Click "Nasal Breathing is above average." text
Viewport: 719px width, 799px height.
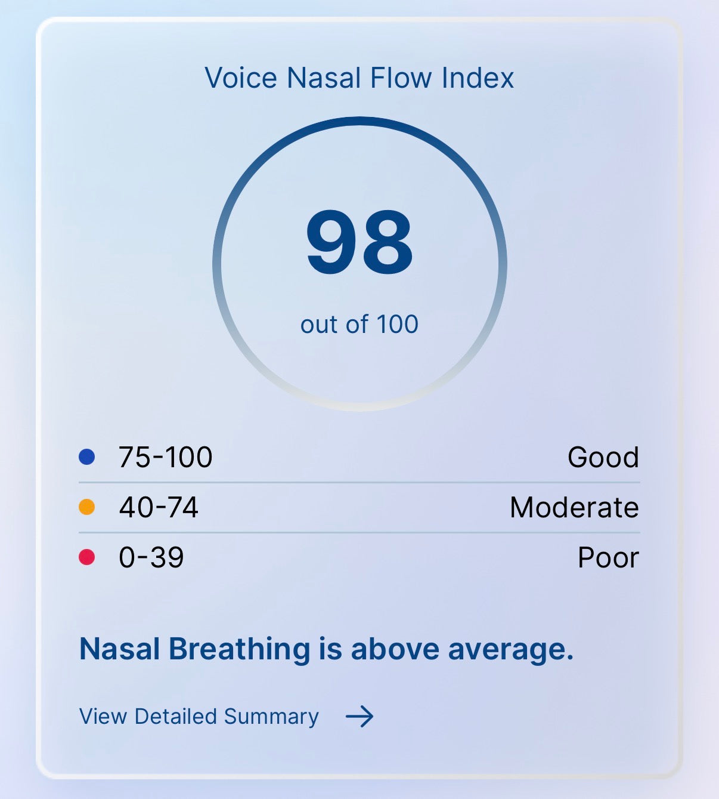pyautogui.click(x=326, y=649)
